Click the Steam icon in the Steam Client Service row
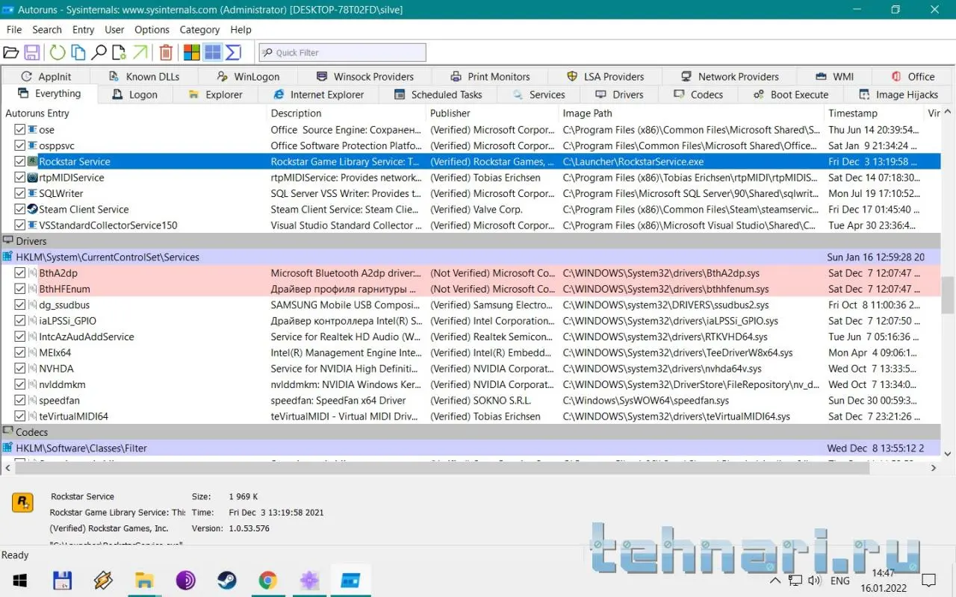956x597 pixels. (x=32, y=209)
